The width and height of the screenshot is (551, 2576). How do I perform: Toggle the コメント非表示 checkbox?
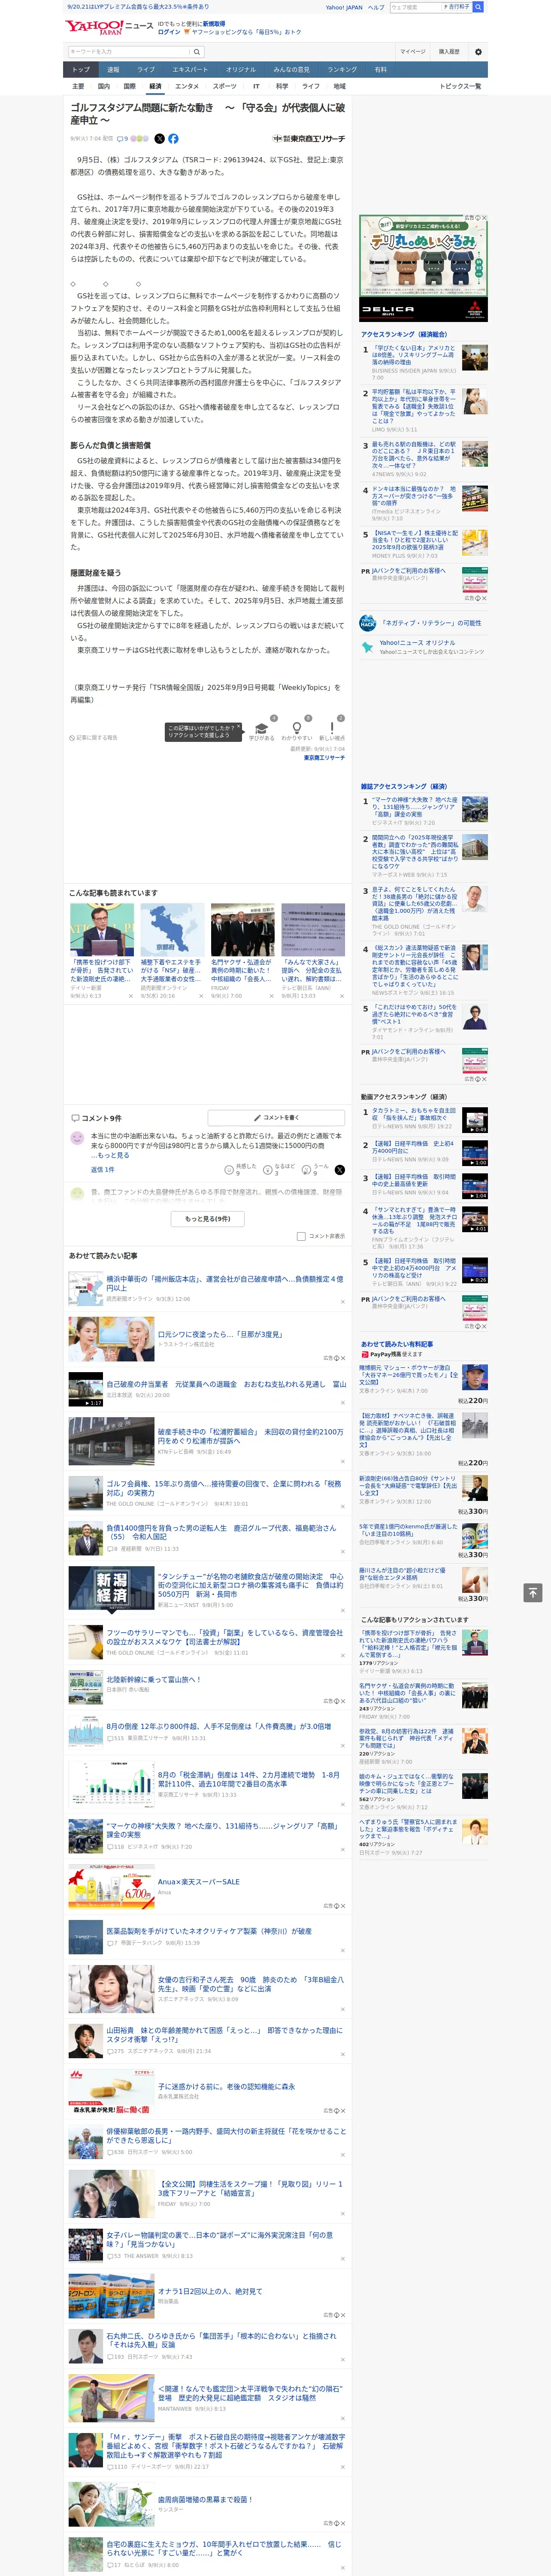[x=301, y=1236]
